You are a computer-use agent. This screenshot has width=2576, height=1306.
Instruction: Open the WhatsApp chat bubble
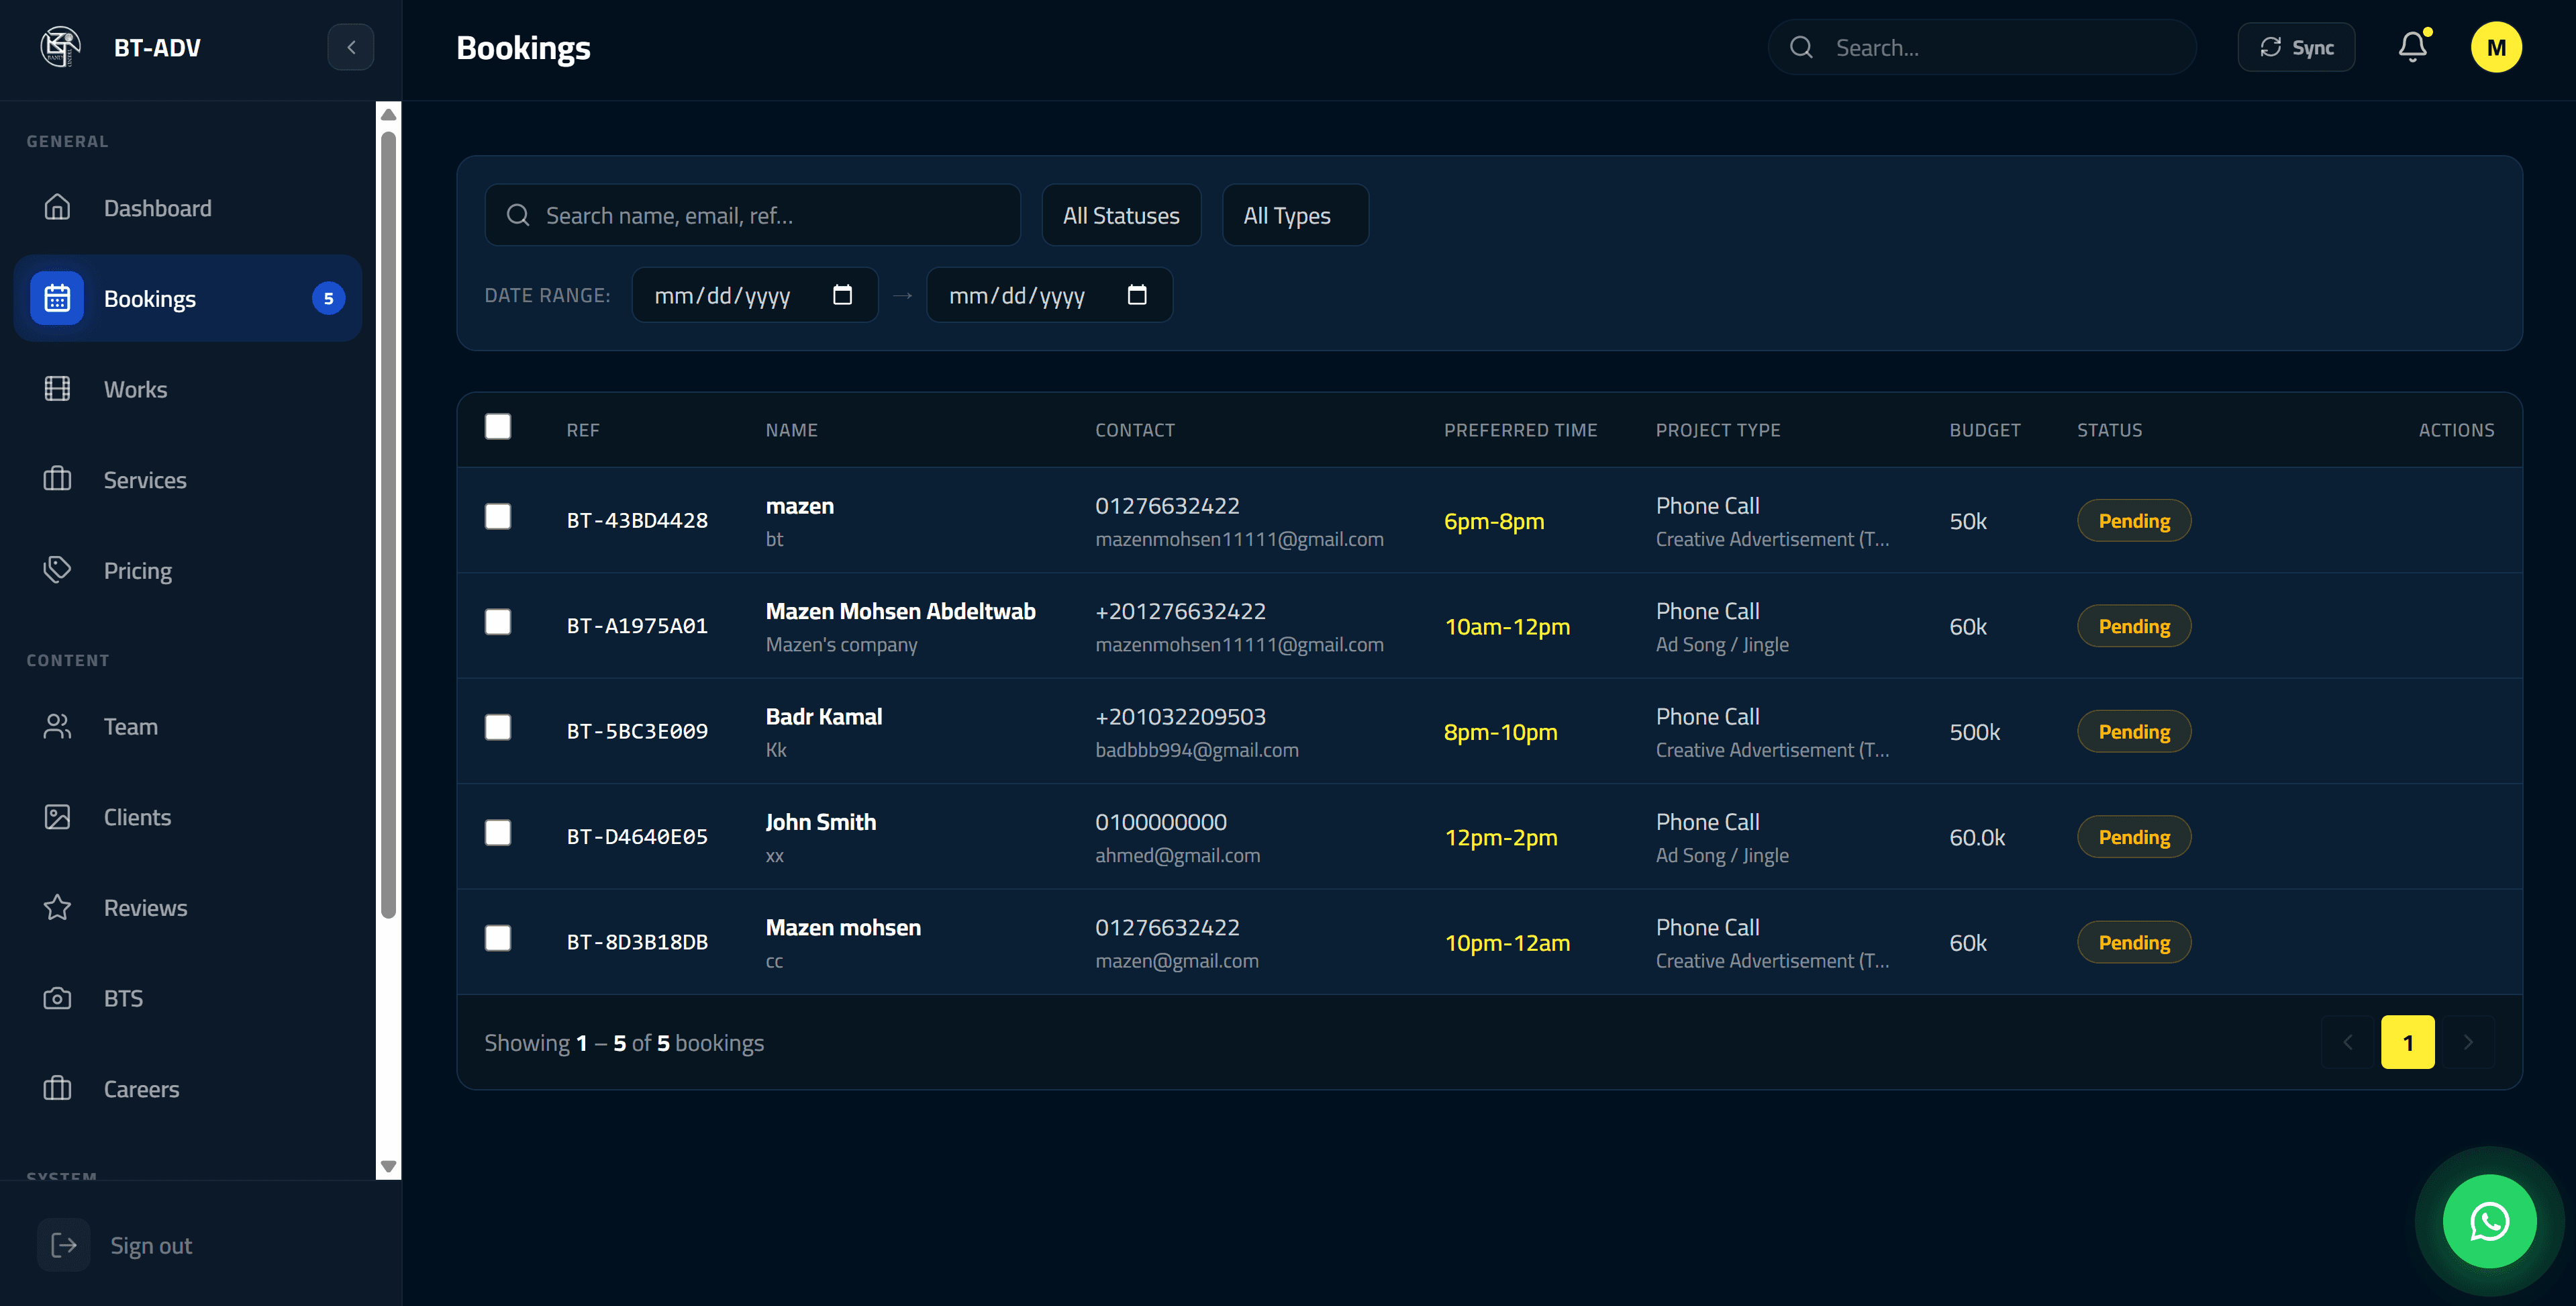[2489, 1221]
